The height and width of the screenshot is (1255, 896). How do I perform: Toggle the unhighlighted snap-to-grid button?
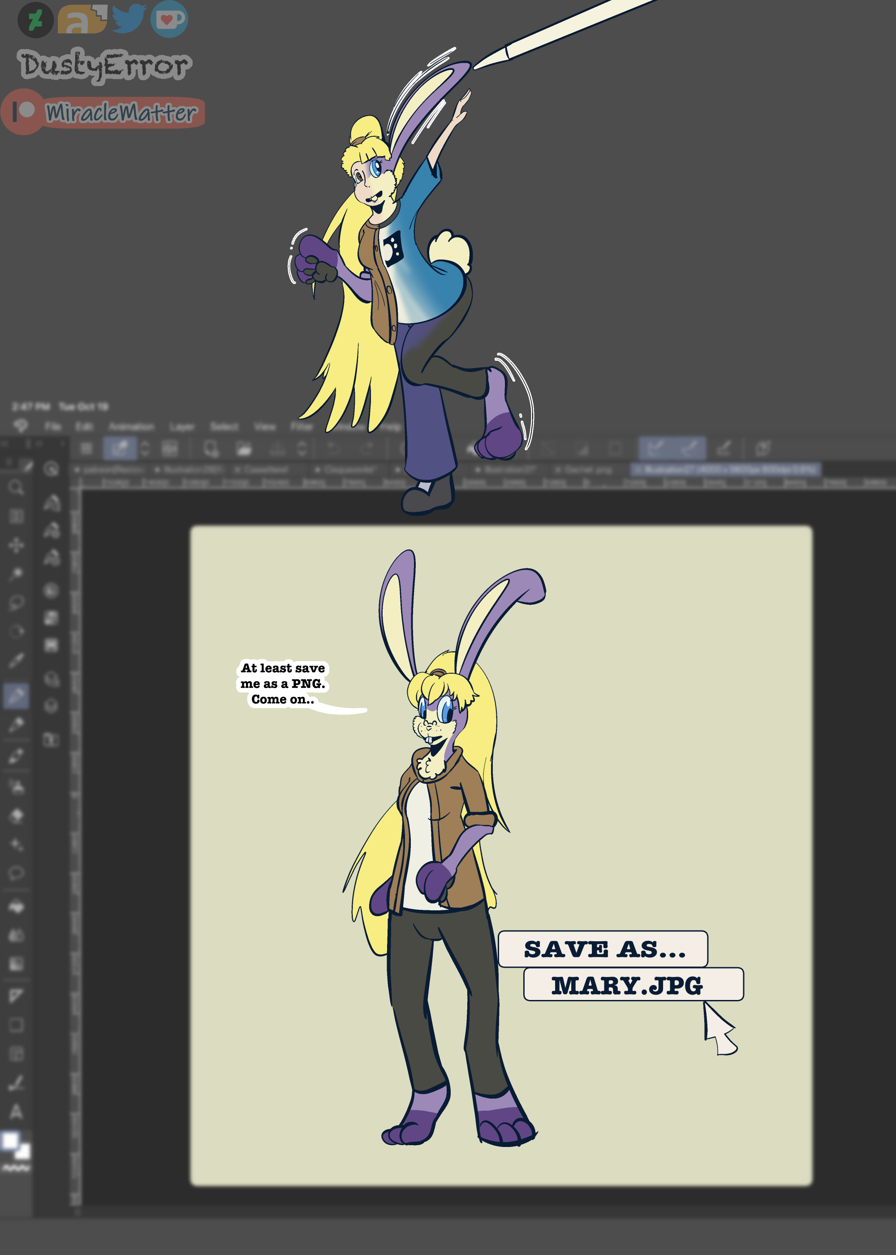coord(724,448)
